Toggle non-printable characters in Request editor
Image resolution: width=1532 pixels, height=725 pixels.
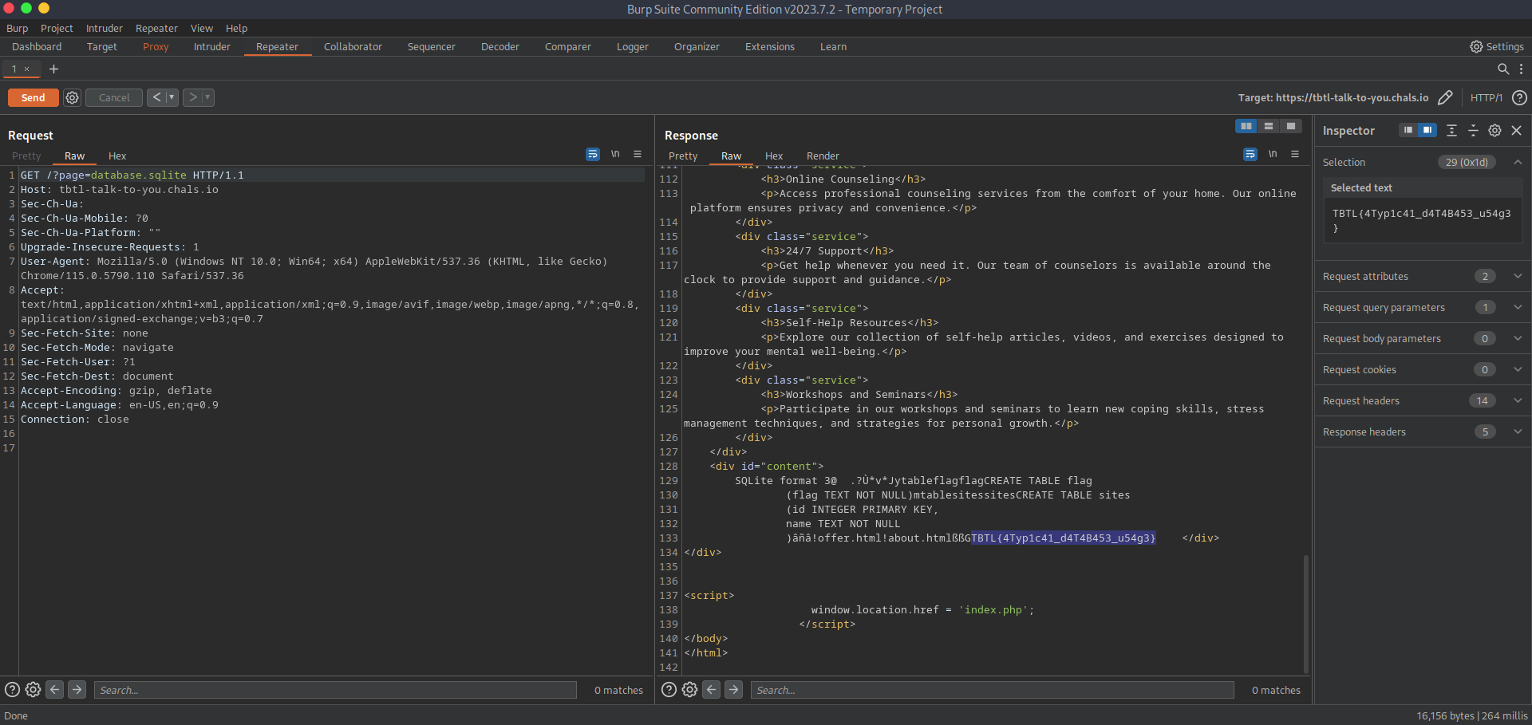pyautogui.click(x=615, y=154)
